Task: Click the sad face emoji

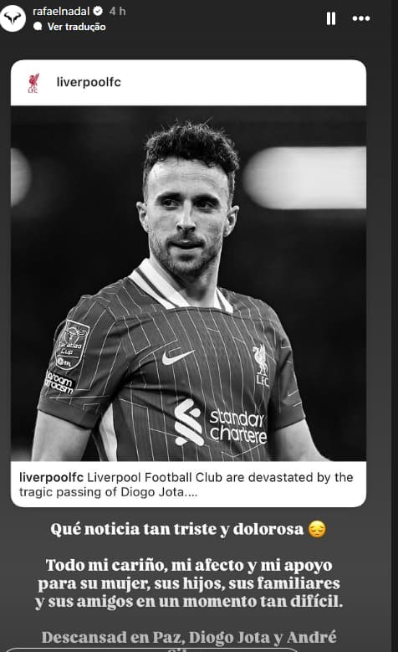Action: 317,529
